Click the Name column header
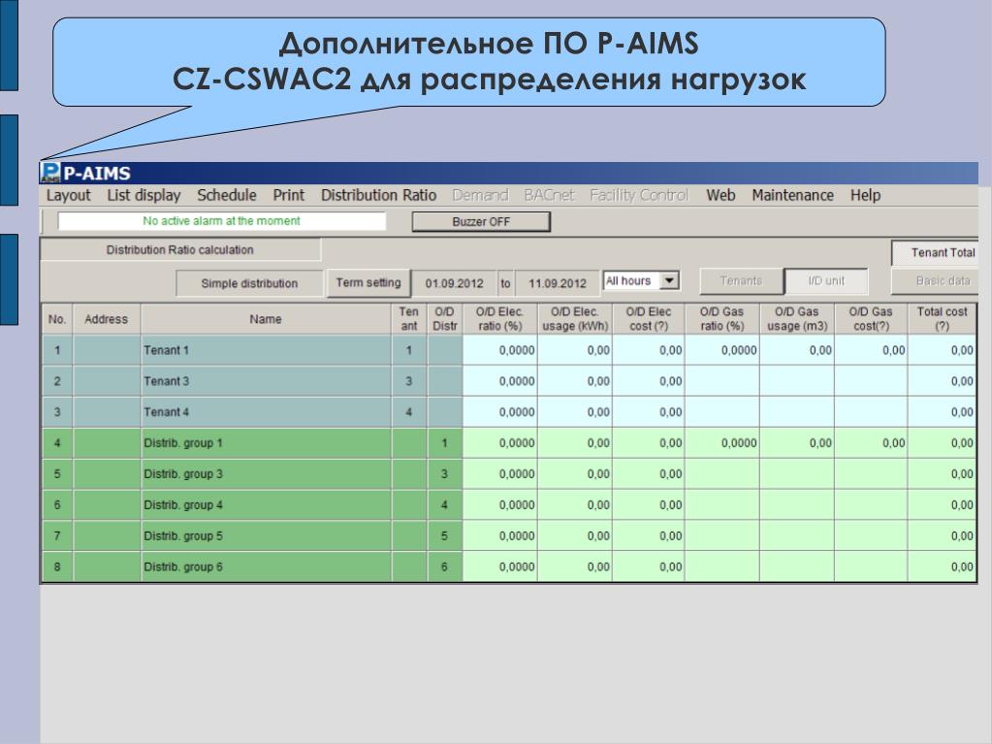Image resolution: width=992 pixels, height=744 pixels. (x=266, y=319)
